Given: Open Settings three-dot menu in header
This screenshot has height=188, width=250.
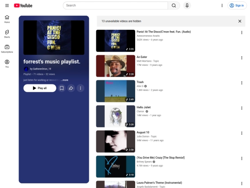Looking at the screenshot, I should point(222,6).
